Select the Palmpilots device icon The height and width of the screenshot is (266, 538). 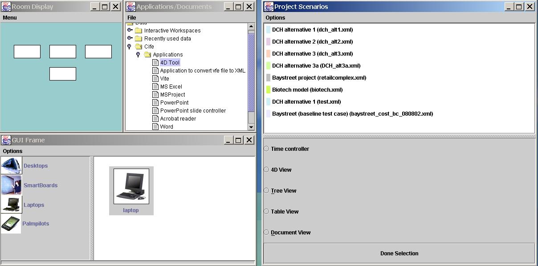[x=11, y=224]
